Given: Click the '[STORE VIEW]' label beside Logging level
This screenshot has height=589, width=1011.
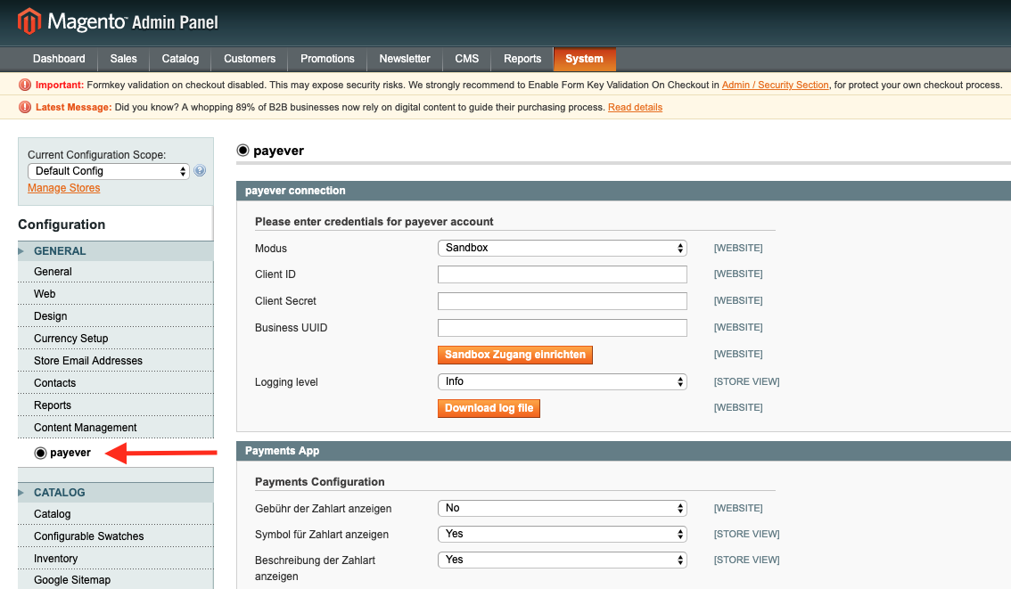Looking at the screenshot, I should pos(746,382).
